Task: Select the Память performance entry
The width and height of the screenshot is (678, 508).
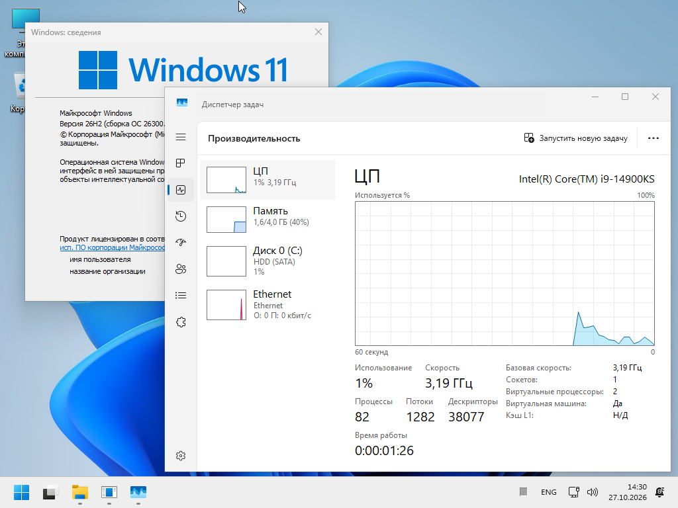Action: coord(267,220)
